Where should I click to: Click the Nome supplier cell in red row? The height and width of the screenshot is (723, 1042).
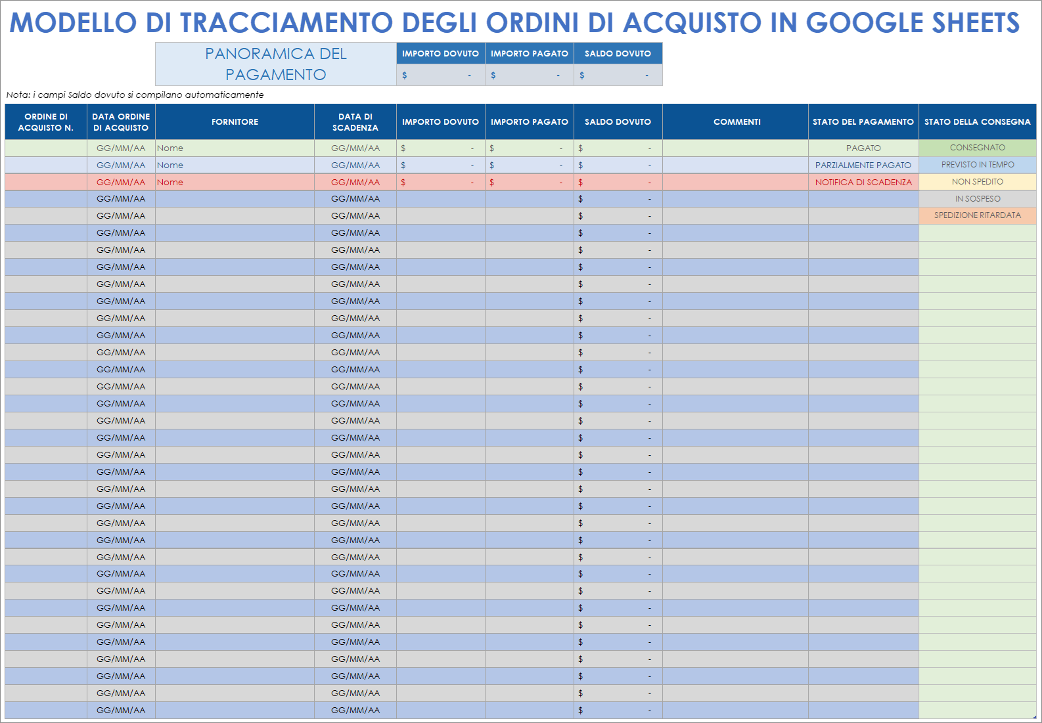pos(235,182)
